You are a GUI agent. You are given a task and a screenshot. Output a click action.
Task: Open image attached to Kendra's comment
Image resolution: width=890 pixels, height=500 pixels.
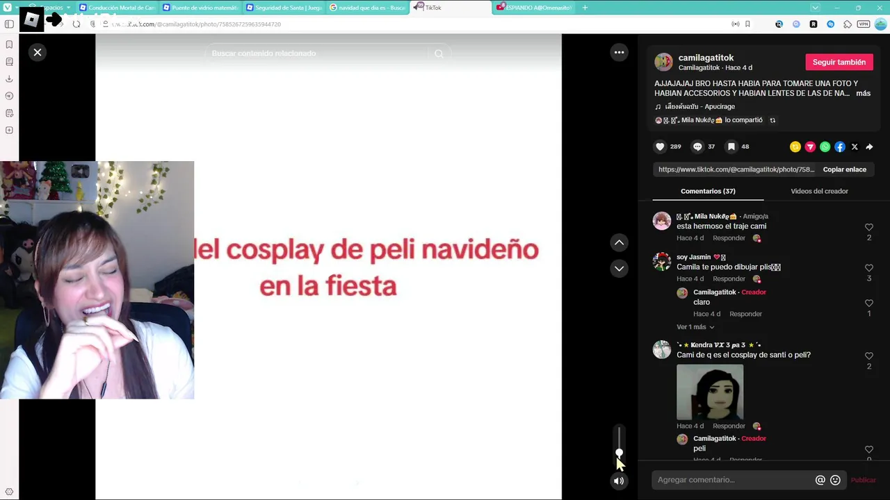pyautogui.click(x=710, y=392)
